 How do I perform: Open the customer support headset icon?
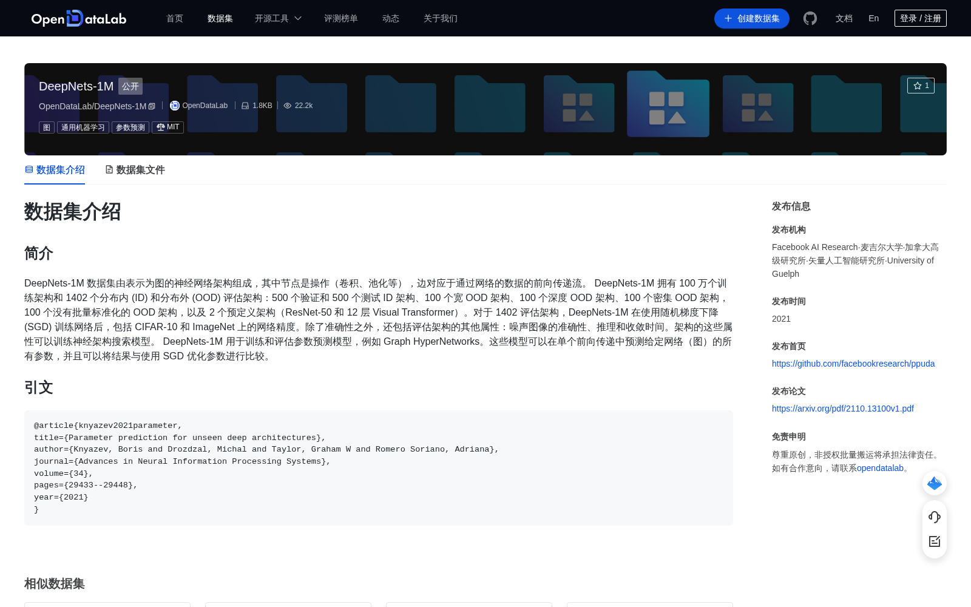[935, 517]
